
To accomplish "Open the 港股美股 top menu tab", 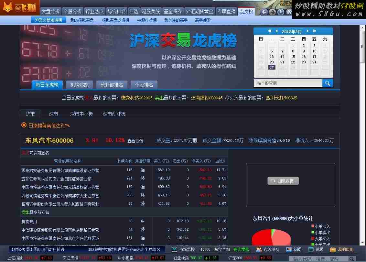I will tap(151, 11).
